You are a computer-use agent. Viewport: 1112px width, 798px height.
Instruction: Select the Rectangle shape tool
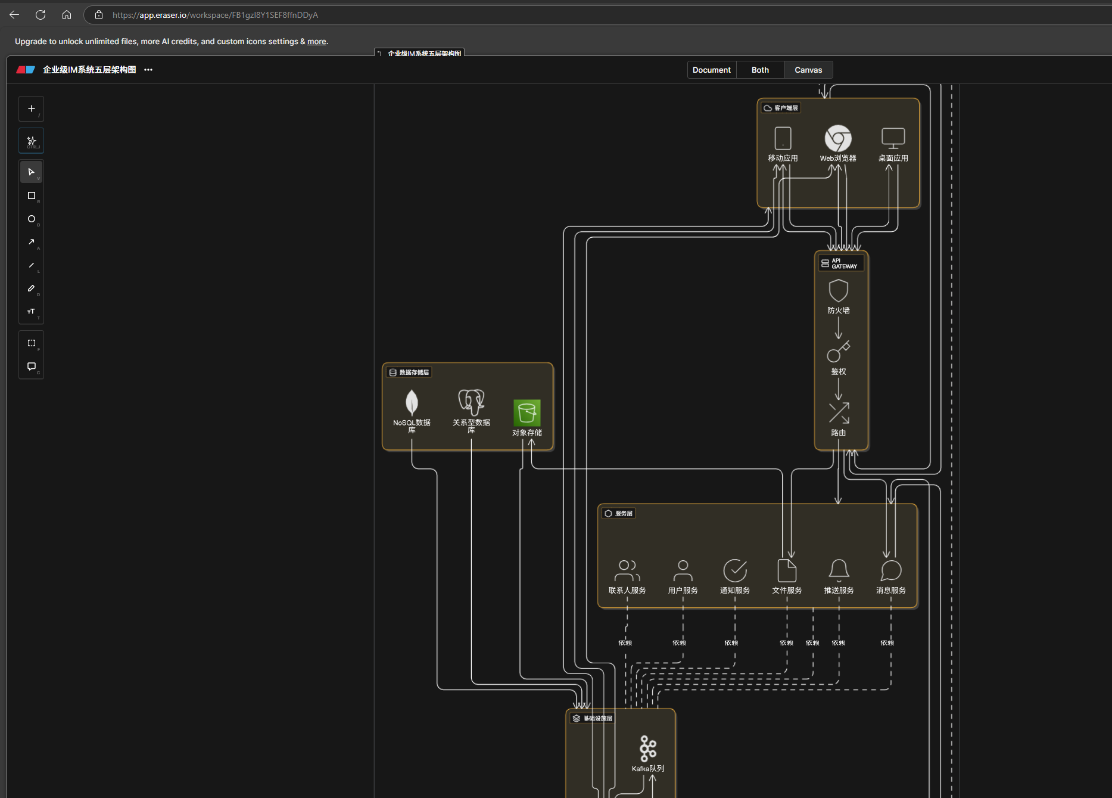click(x=32, y=195)
